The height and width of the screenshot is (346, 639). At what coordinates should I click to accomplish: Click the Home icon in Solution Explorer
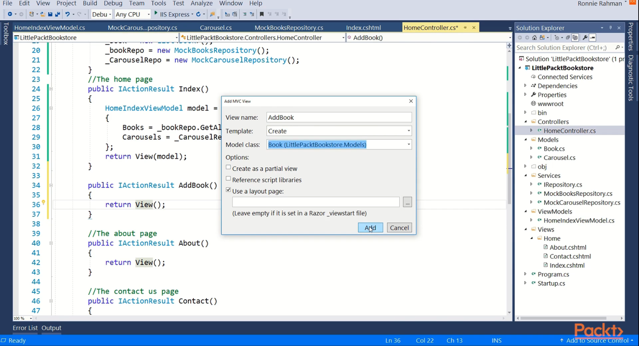pos(535,38)
